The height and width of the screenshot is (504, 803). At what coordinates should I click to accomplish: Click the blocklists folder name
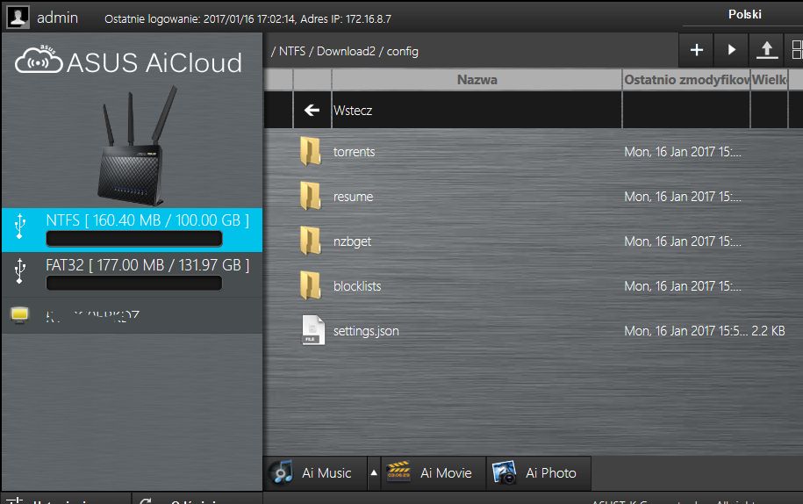357,286
